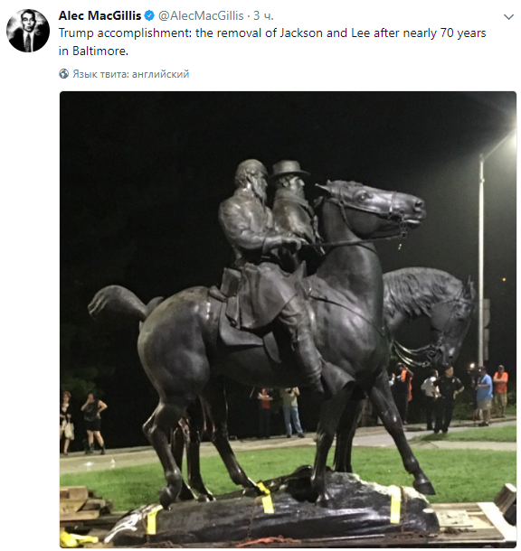521x551 pixels.
Task: Click the globe icon beside tweet language
Action: pyautogui.click(x=63, y=74)
